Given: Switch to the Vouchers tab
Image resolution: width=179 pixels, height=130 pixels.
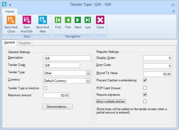Looking at the screenshot, I should click(25, 43).
